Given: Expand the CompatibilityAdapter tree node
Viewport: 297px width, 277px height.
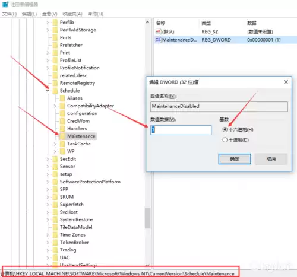Looking at the screenshot, I should click(55, 106).
